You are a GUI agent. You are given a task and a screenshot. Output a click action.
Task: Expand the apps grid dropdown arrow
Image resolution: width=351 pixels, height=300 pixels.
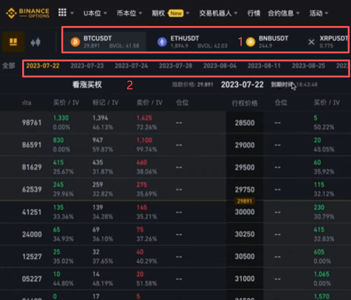click(72, 13)
